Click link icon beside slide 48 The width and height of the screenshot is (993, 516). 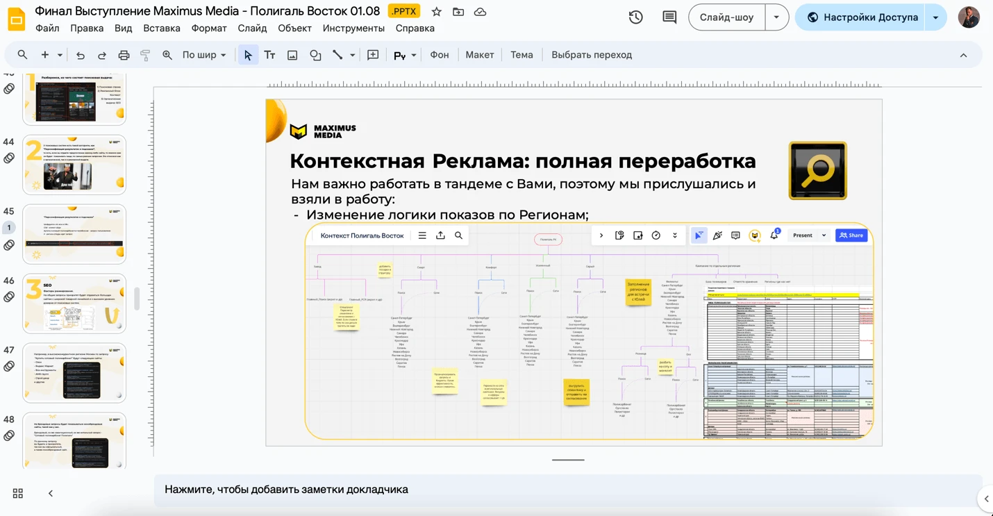[x=9, y=435]
